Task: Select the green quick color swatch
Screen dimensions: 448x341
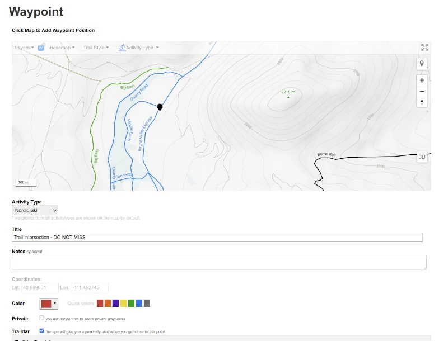Action: click(x=131, y=304)
